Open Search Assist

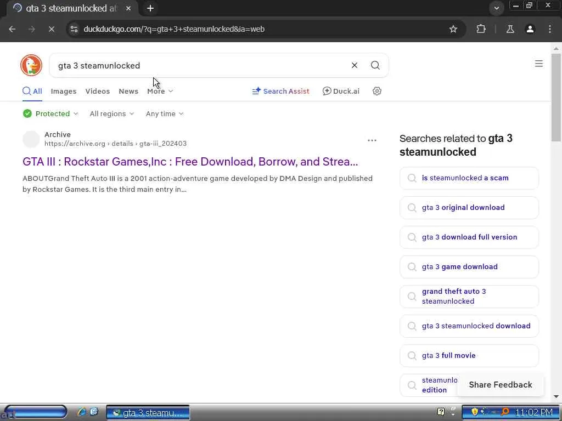point(280,92)
